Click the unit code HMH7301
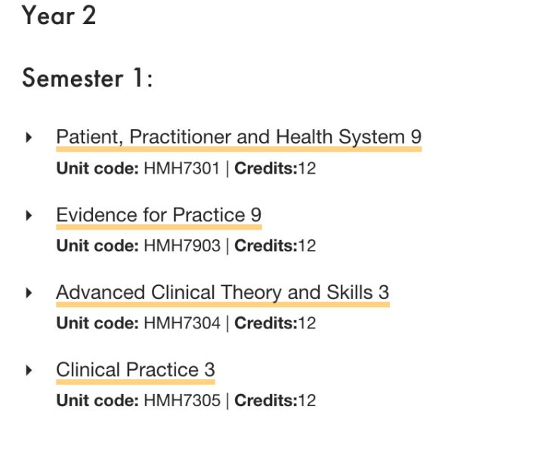 coord(182,169)
